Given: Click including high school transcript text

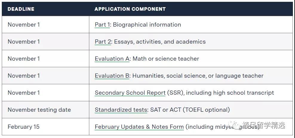Looking at the screenshot, I should 230,93.
